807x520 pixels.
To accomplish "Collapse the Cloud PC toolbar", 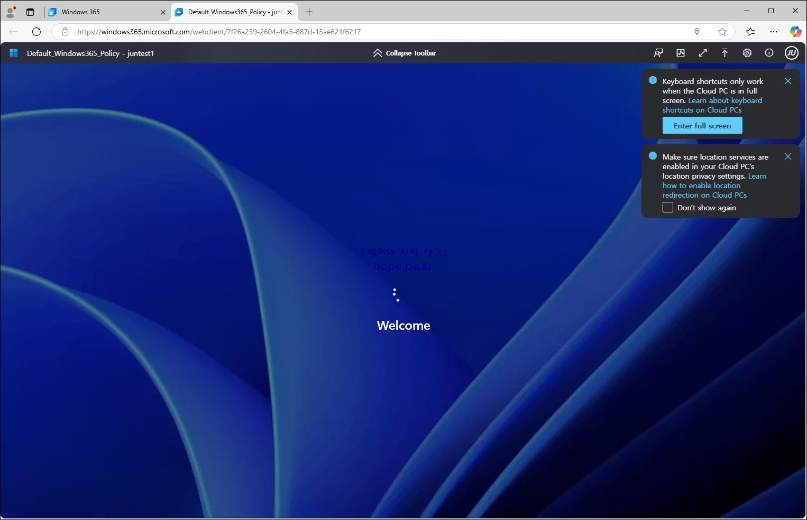I will pyautogui.click(x=405, y=53).
